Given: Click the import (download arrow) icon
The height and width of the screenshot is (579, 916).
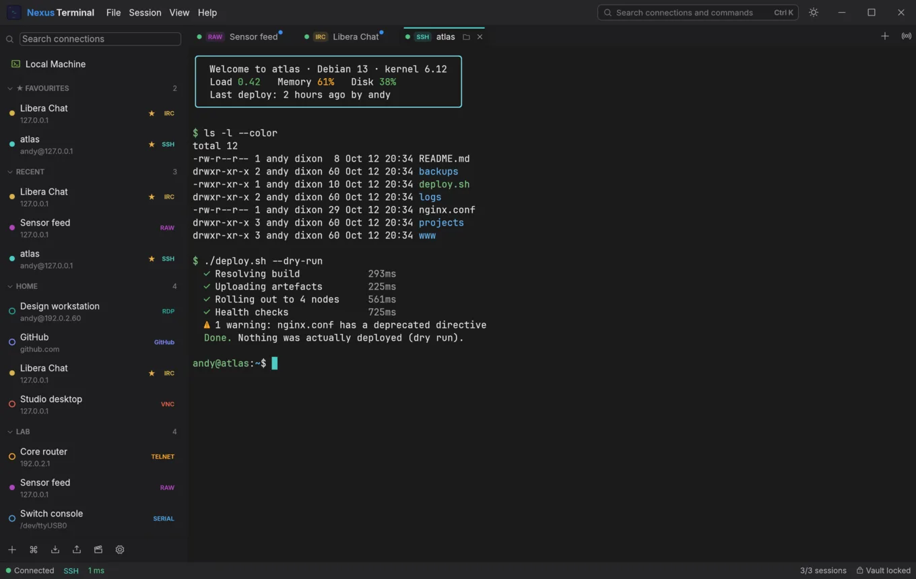Looking at the screenshot, I should [x=55, y=549].
